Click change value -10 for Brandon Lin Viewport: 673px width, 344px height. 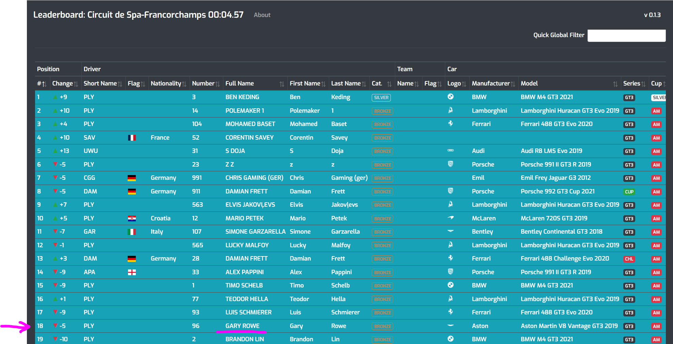pyautogui.click(x=63, y=339)
